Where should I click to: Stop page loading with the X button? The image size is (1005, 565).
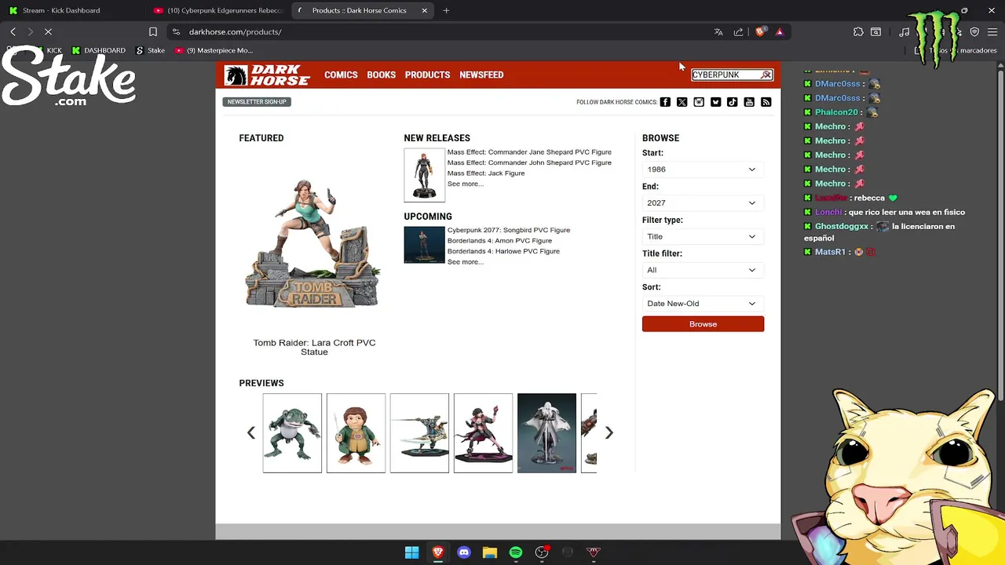(x=48, y=32)
